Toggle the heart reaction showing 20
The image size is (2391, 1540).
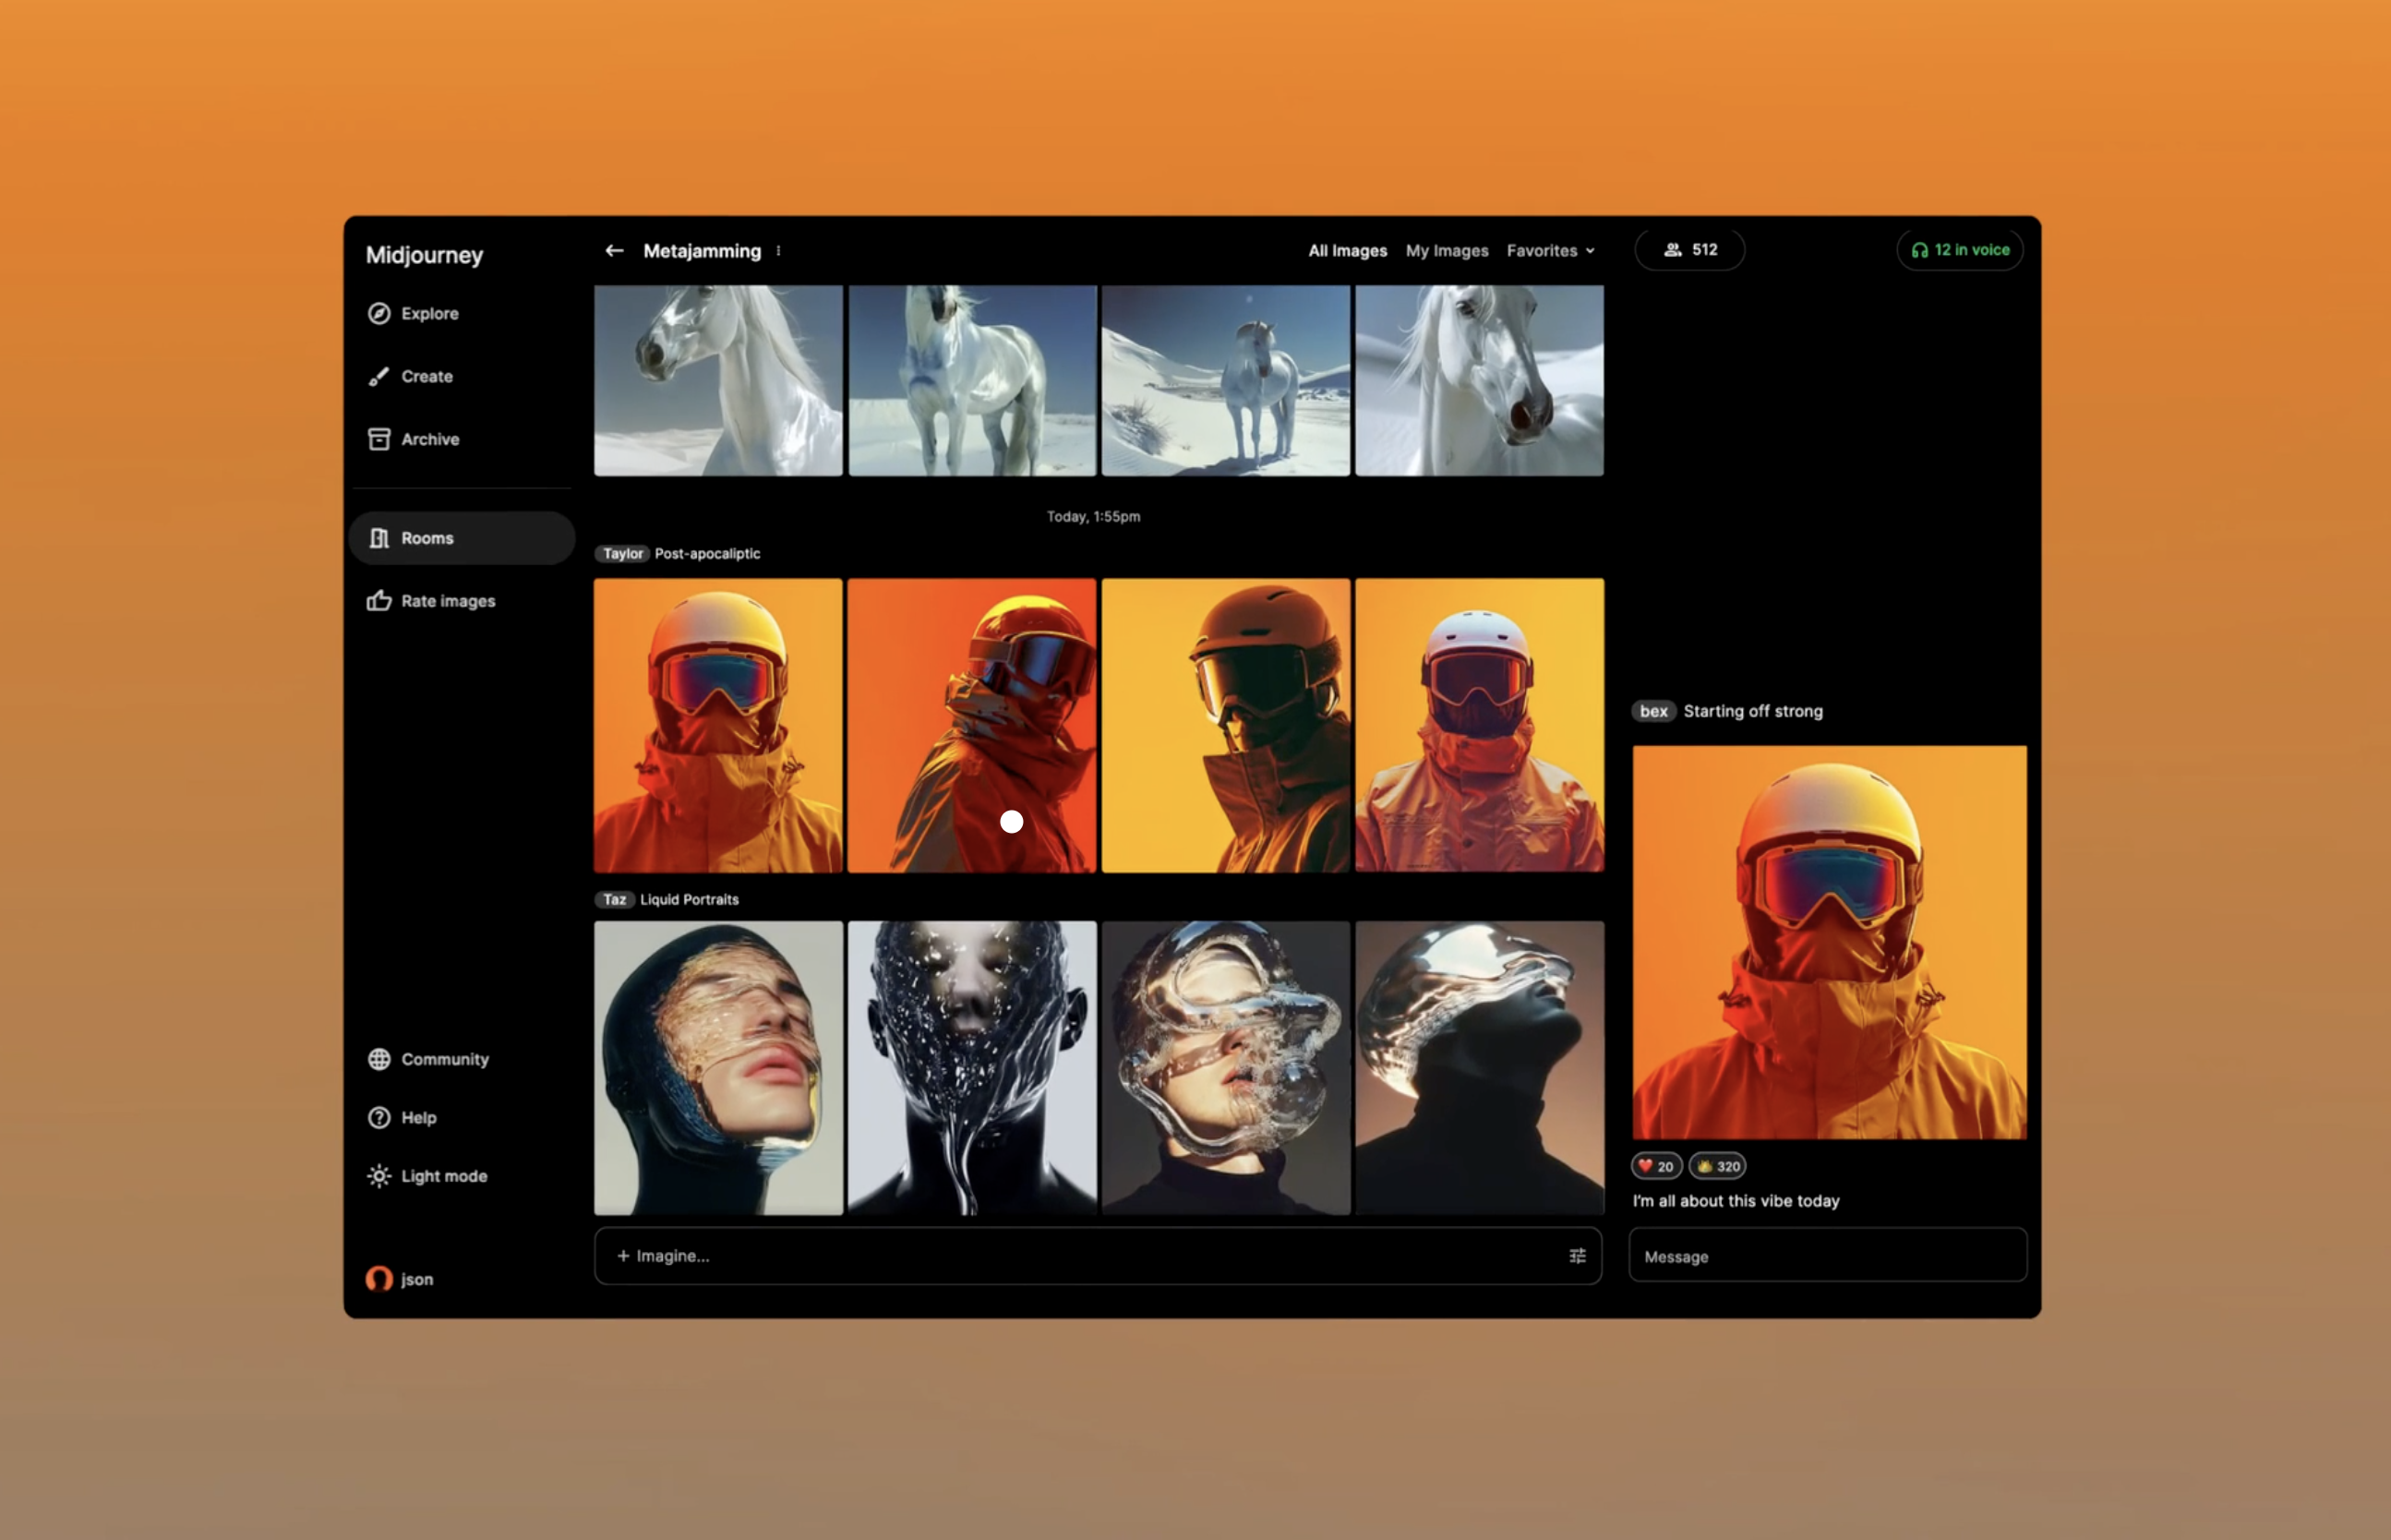click(1656, 1166)
